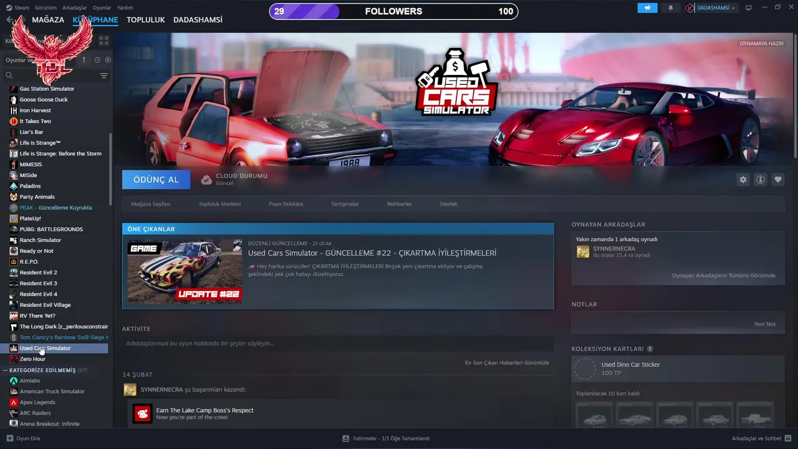Image resolution: width=798 pixels, height=449 pixels.
Task: Create a note with Yeni Not
Action: tap(764, 324)
